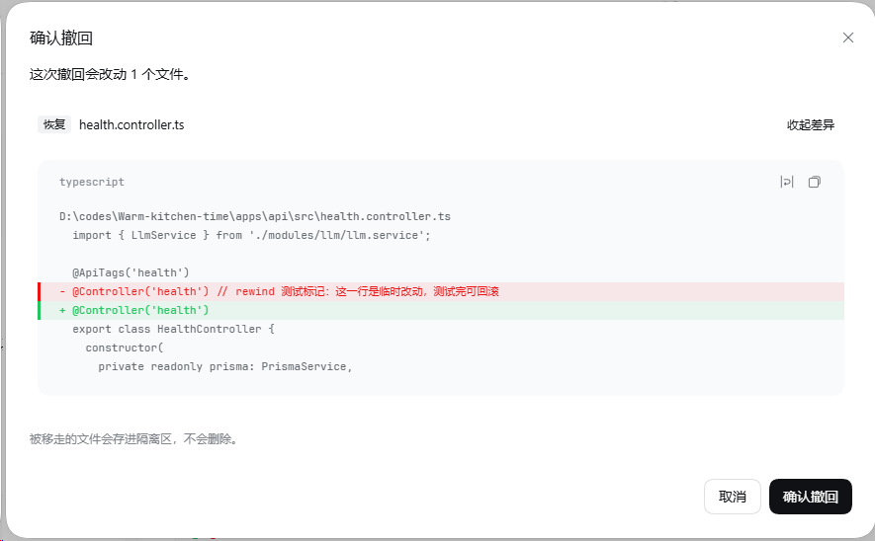Click the import LlmService line
The width and height of the screenshot is (875, 541).
(251, 235)
